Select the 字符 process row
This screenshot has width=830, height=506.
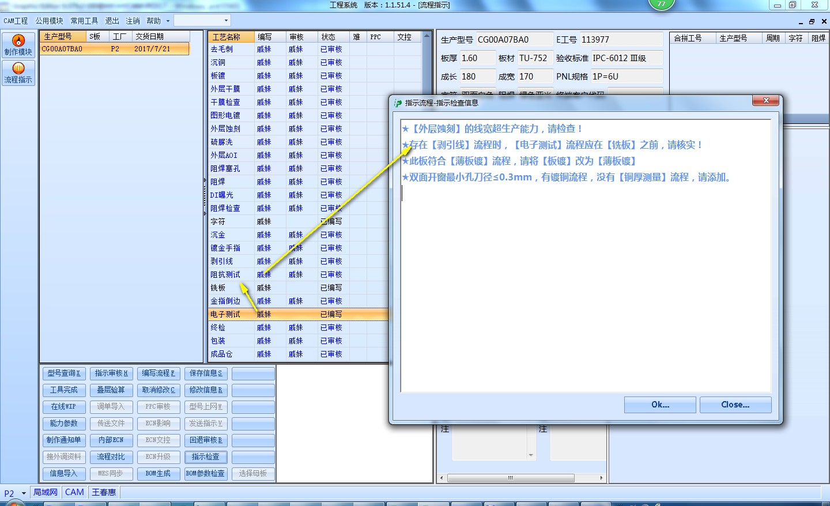click(298, 222)
